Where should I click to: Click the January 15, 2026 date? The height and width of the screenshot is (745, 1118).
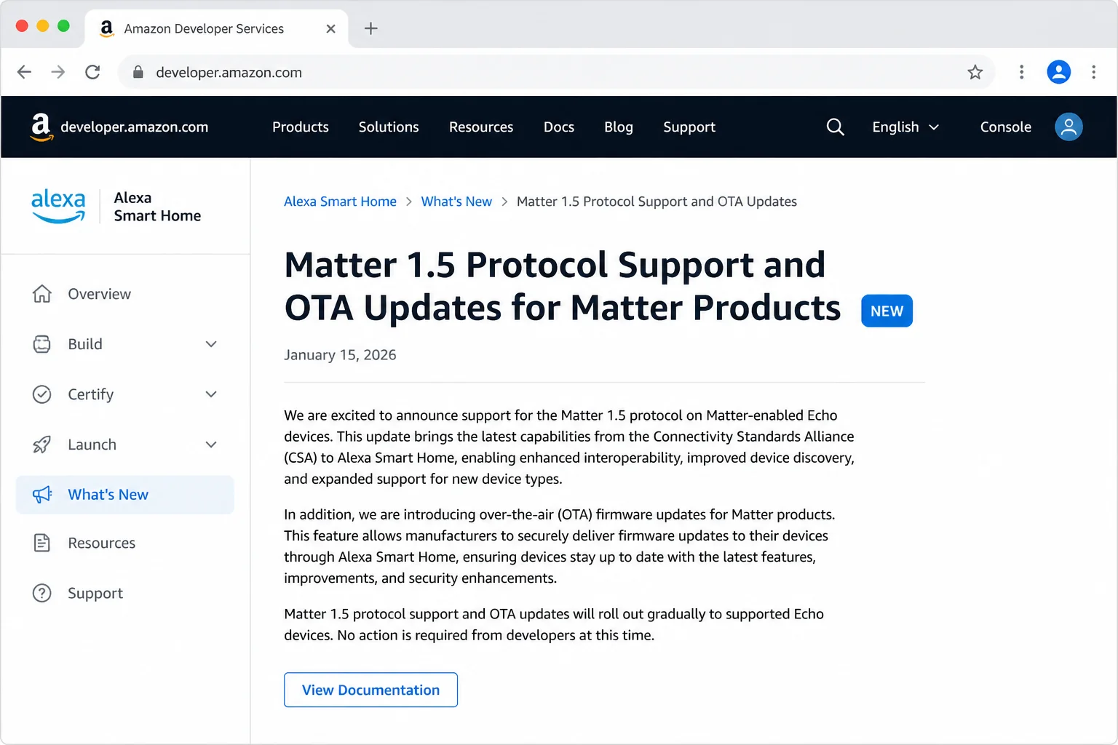(340, 355)
